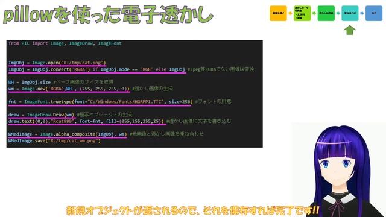This screenshot has width=386, height=217.
Task: Click the '#元画像と透かし画像を重ね合わせ' comment
Action: (x=166, y=134)
